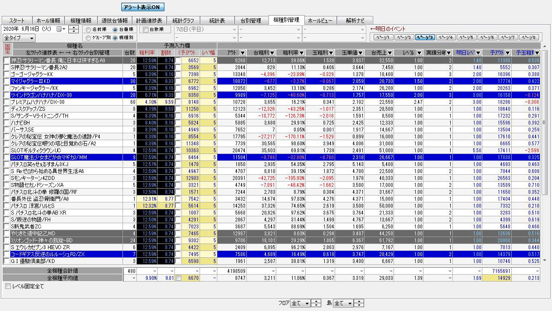Check the 台数順 checkbox

(145, 30)
